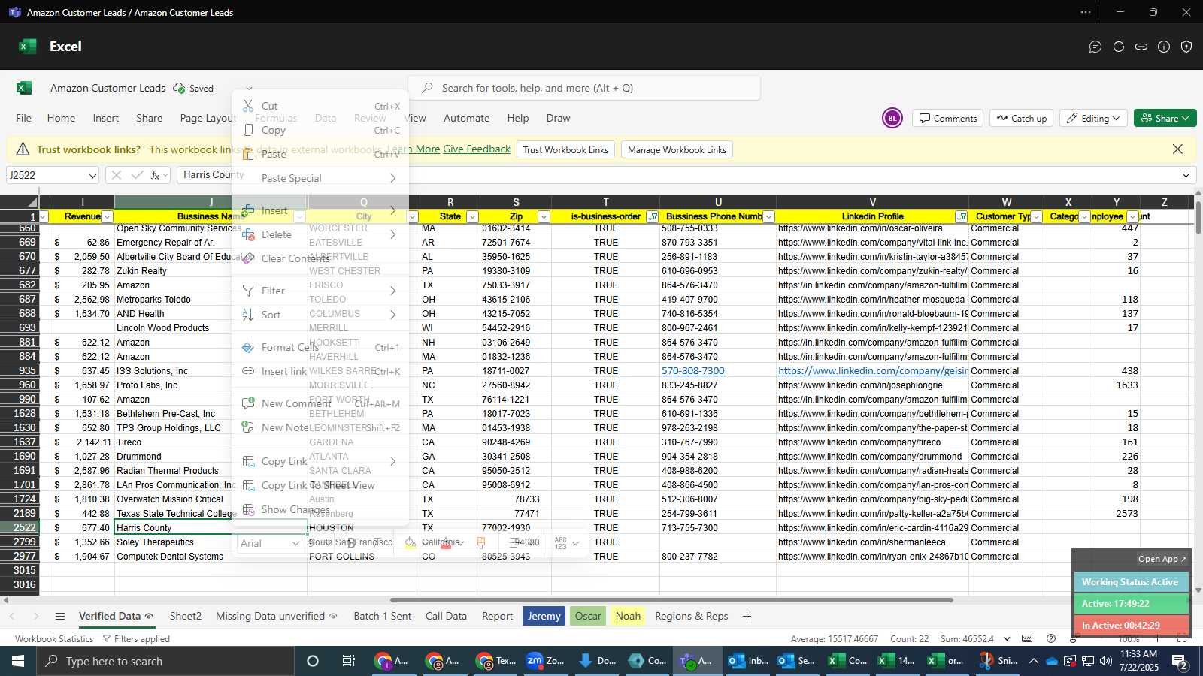1203x676 pixels.
Task: Click Trust Workbook Links button
Action: [565, 149]
